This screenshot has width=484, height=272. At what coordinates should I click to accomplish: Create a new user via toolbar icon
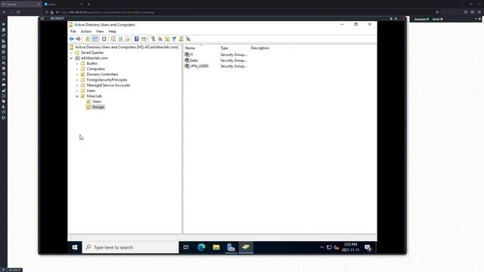[153, 39]
